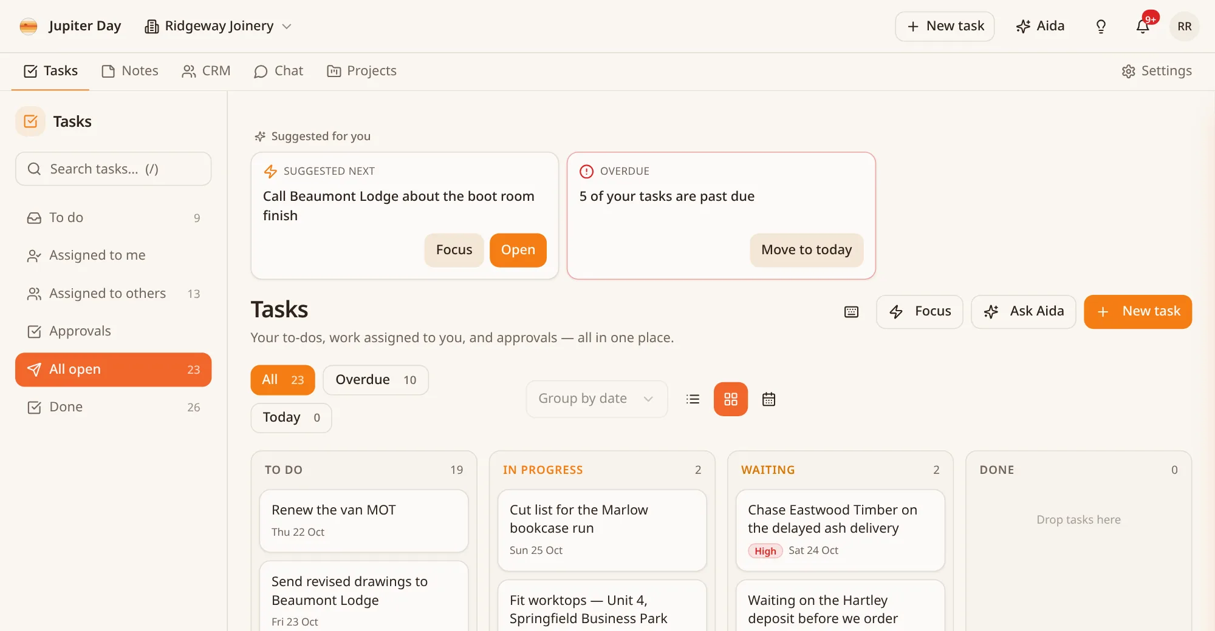Open Settings gear in navigation bar
Screen dimensions: 1215x631
[1156, 71]
